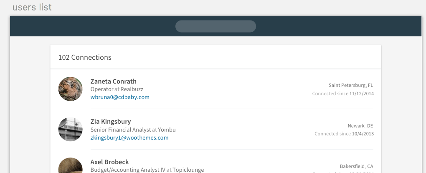Click the 102 Connections heading
This screenshot has height=173, width=426.
(x=85, y=57)
